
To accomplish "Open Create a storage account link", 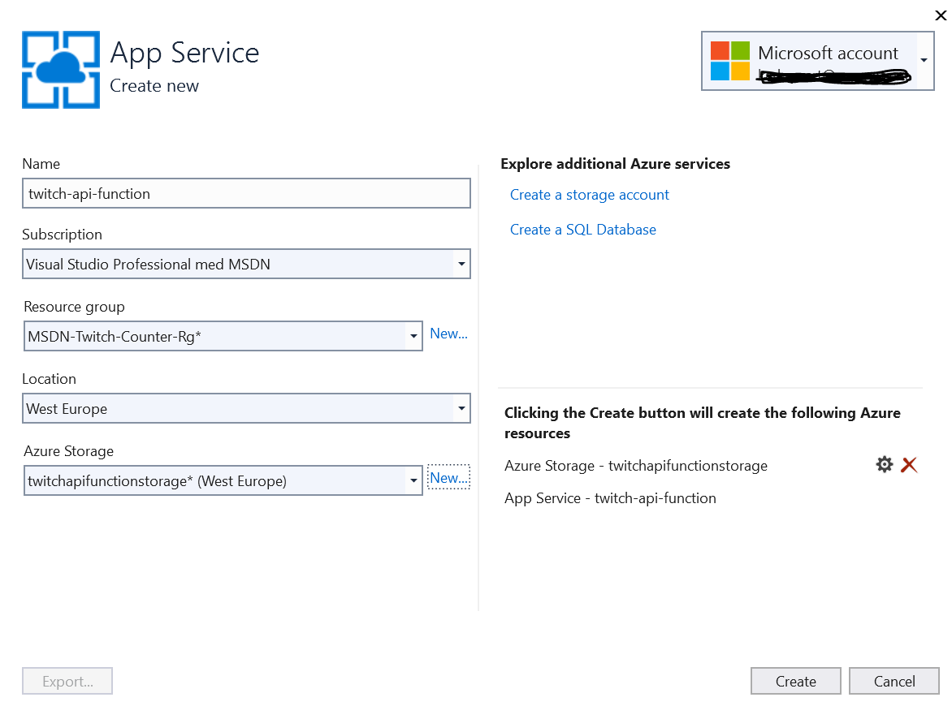I will (589, 195).
